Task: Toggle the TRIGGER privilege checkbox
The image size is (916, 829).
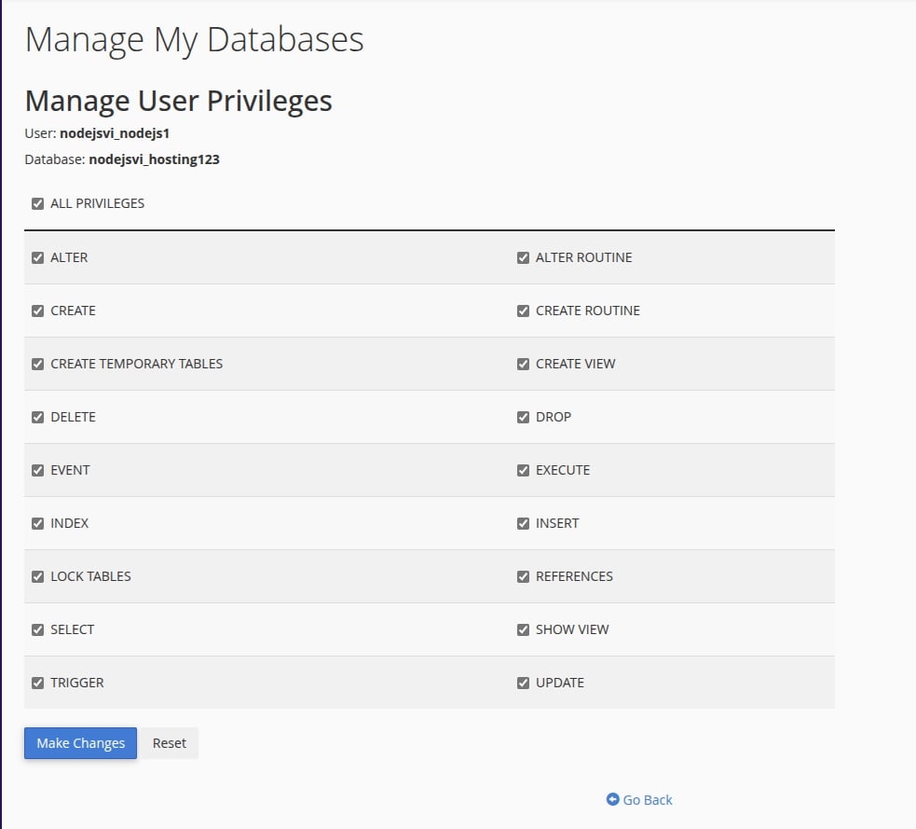Action: (38, 683)
